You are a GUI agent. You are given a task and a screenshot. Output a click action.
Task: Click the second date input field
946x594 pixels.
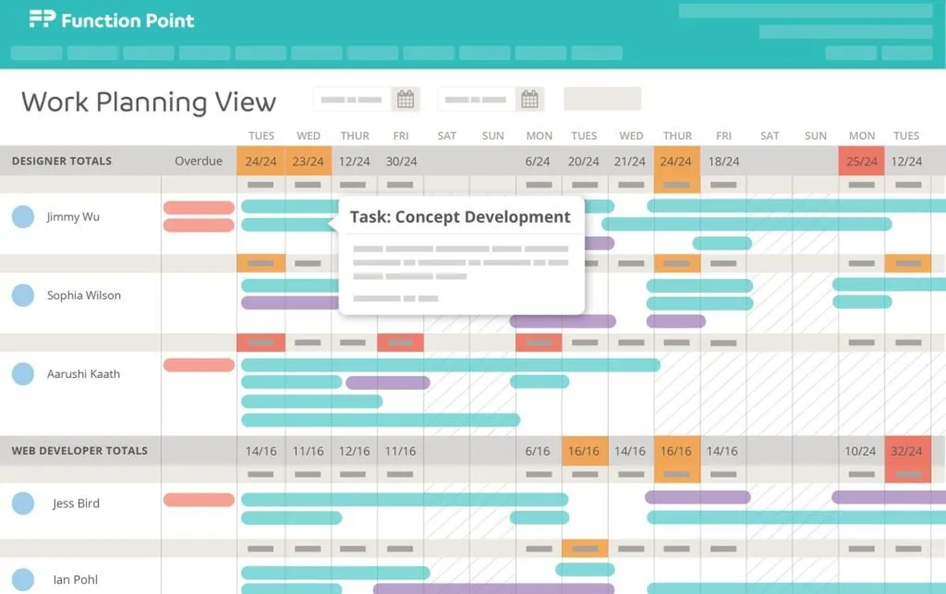tap(477, 99)
